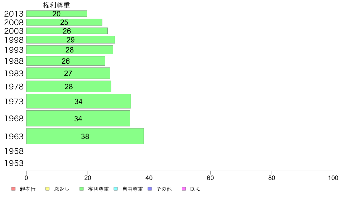
Task: Select the 1973 bar showing 34
Action: (79, 101)
